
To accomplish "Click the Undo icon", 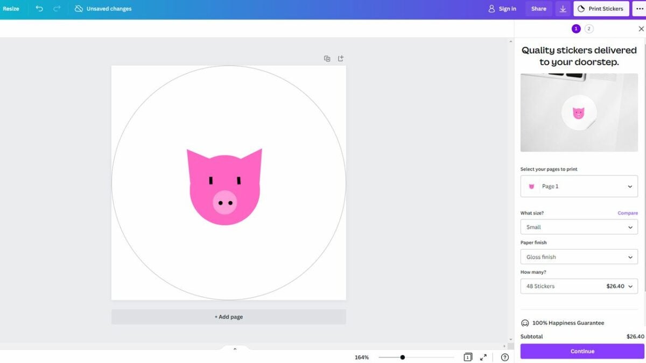I will coord(38,9).
